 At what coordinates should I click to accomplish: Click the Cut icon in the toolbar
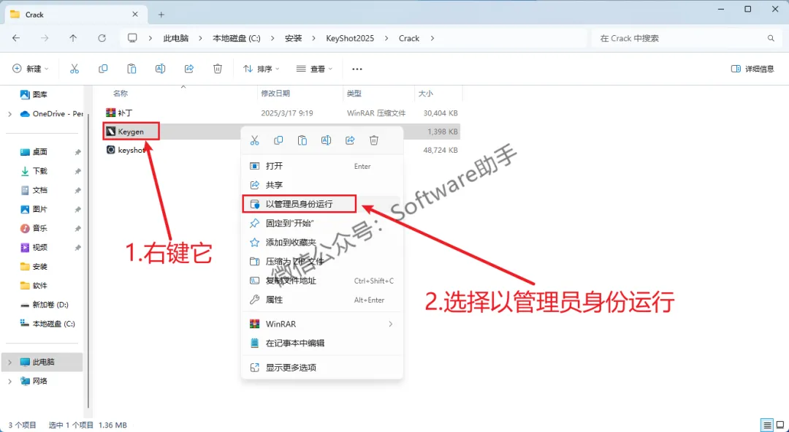[75, 69]
